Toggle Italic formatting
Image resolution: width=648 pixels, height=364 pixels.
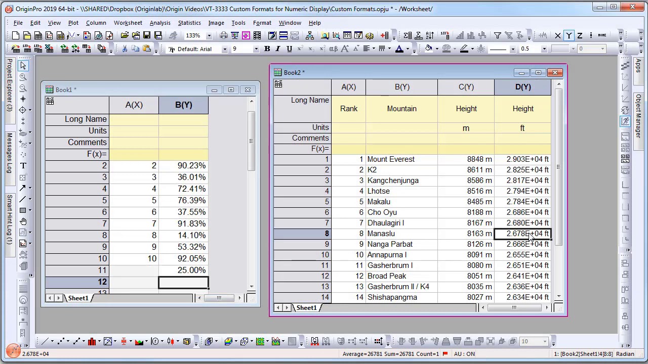coord(278,49)
